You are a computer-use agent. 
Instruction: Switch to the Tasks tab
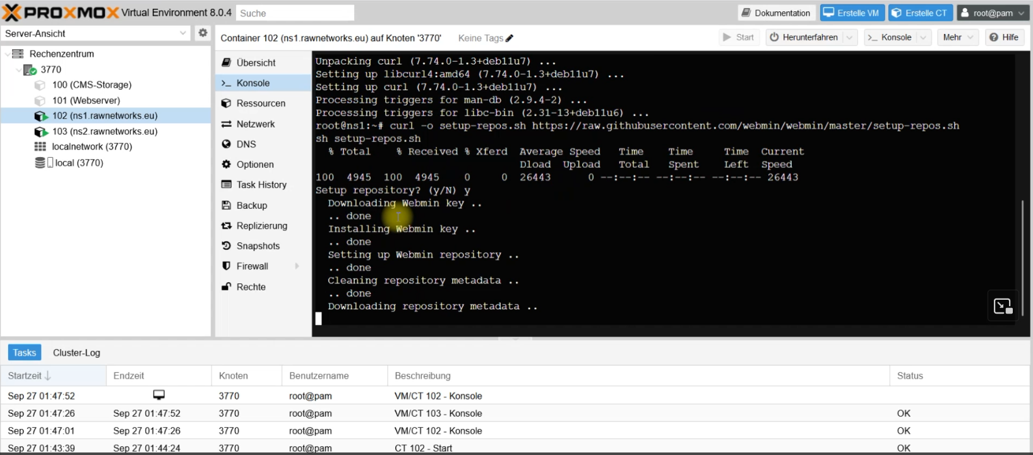pos(25,352)
